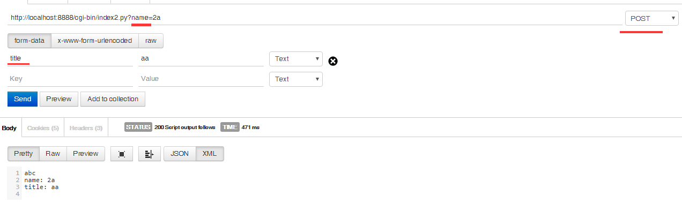Click the request Preview button
This screenshot has height=203, width=682.
click(x=59, y=99)
